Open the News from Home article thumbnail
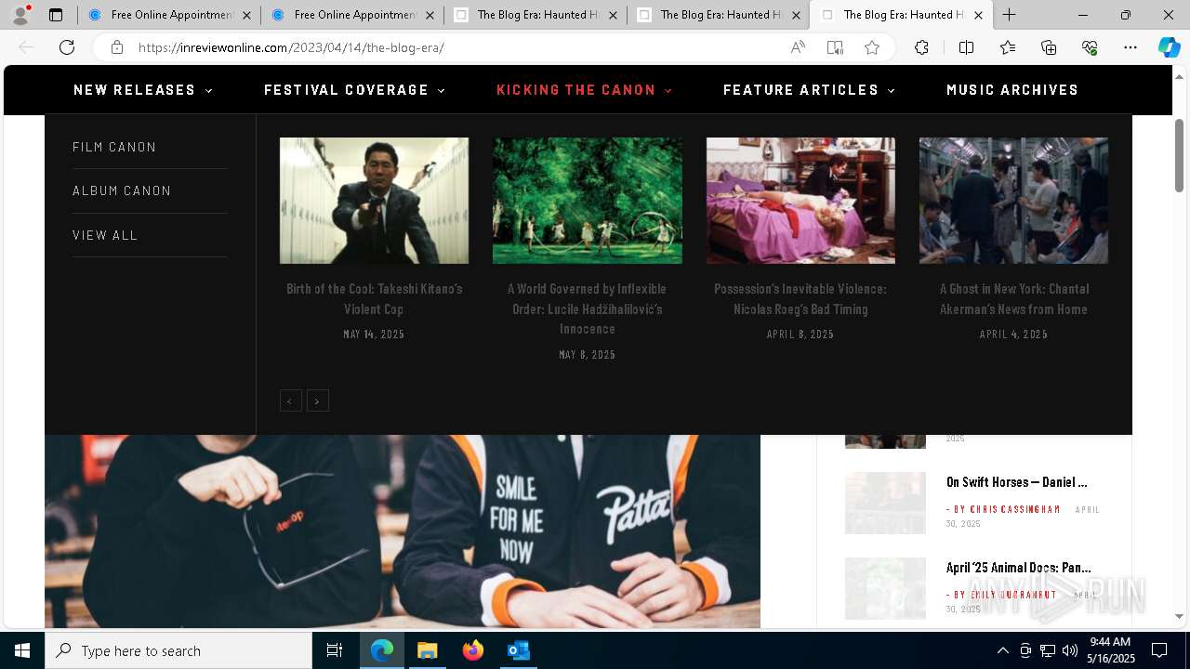Viewport: 1190px width, 669px height. tap(1013, 201)
